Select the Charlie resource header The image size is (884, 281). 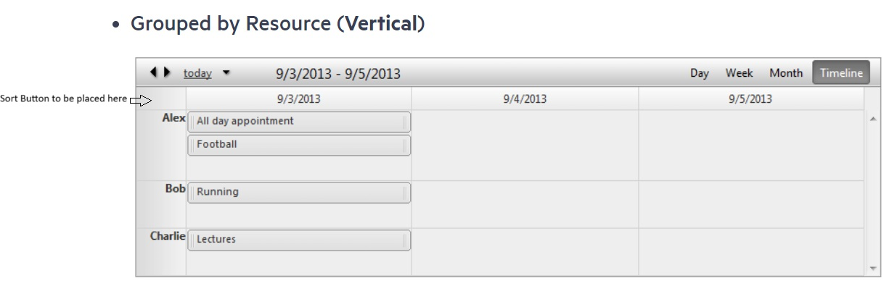[x=168, y=236]
